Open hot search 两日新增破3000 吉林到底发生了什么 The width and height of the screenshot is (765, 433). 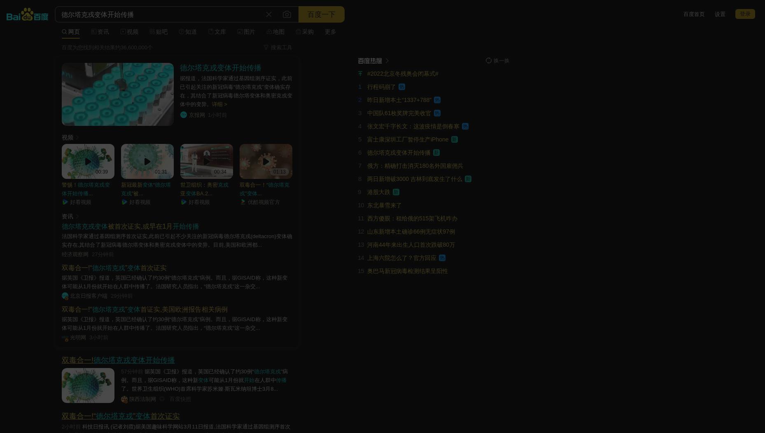click(x=415, y=179)
